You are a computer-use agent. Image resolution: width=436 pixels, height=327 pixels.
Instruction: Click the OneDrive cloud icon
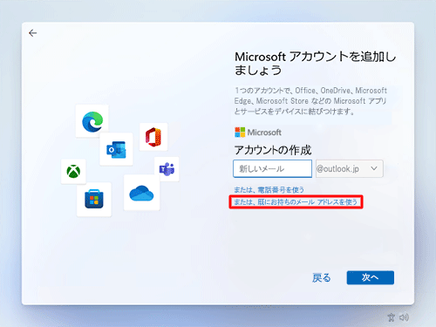(141, 193)
